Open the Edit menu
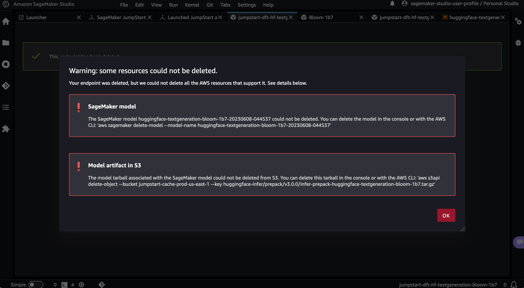The height and width of the screenshot is (288, 524). (140, 5)
